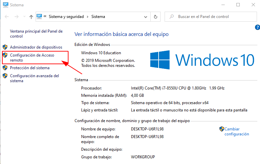Click the Ver información básica acerca del equipo heading
The image size is (260, 164).
(x=121, y=34)
